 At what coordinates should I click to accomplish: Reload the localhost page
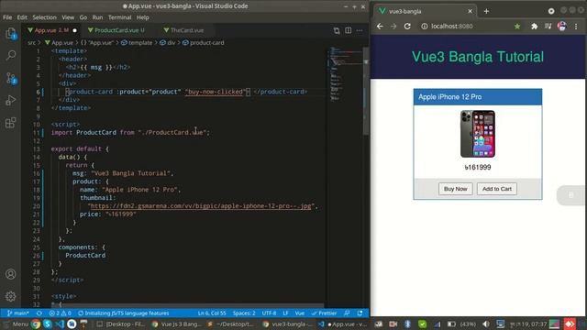click(x=407, y=27)
